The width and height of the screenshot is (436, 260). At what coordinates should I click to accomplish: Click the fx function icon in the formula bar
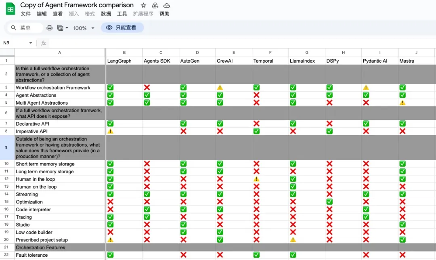[x=44, y=43]
